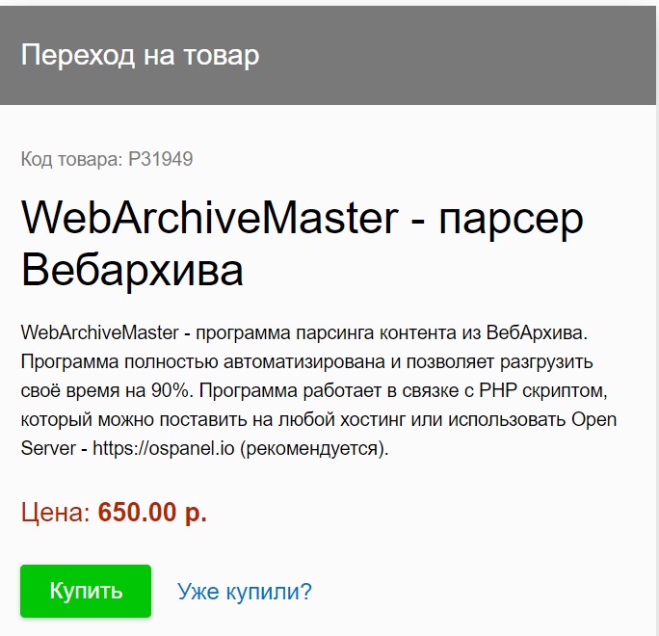Open the Уже купили? link
Image resolution: width=659 pixels, height=636 pixels.
(244, 592)
